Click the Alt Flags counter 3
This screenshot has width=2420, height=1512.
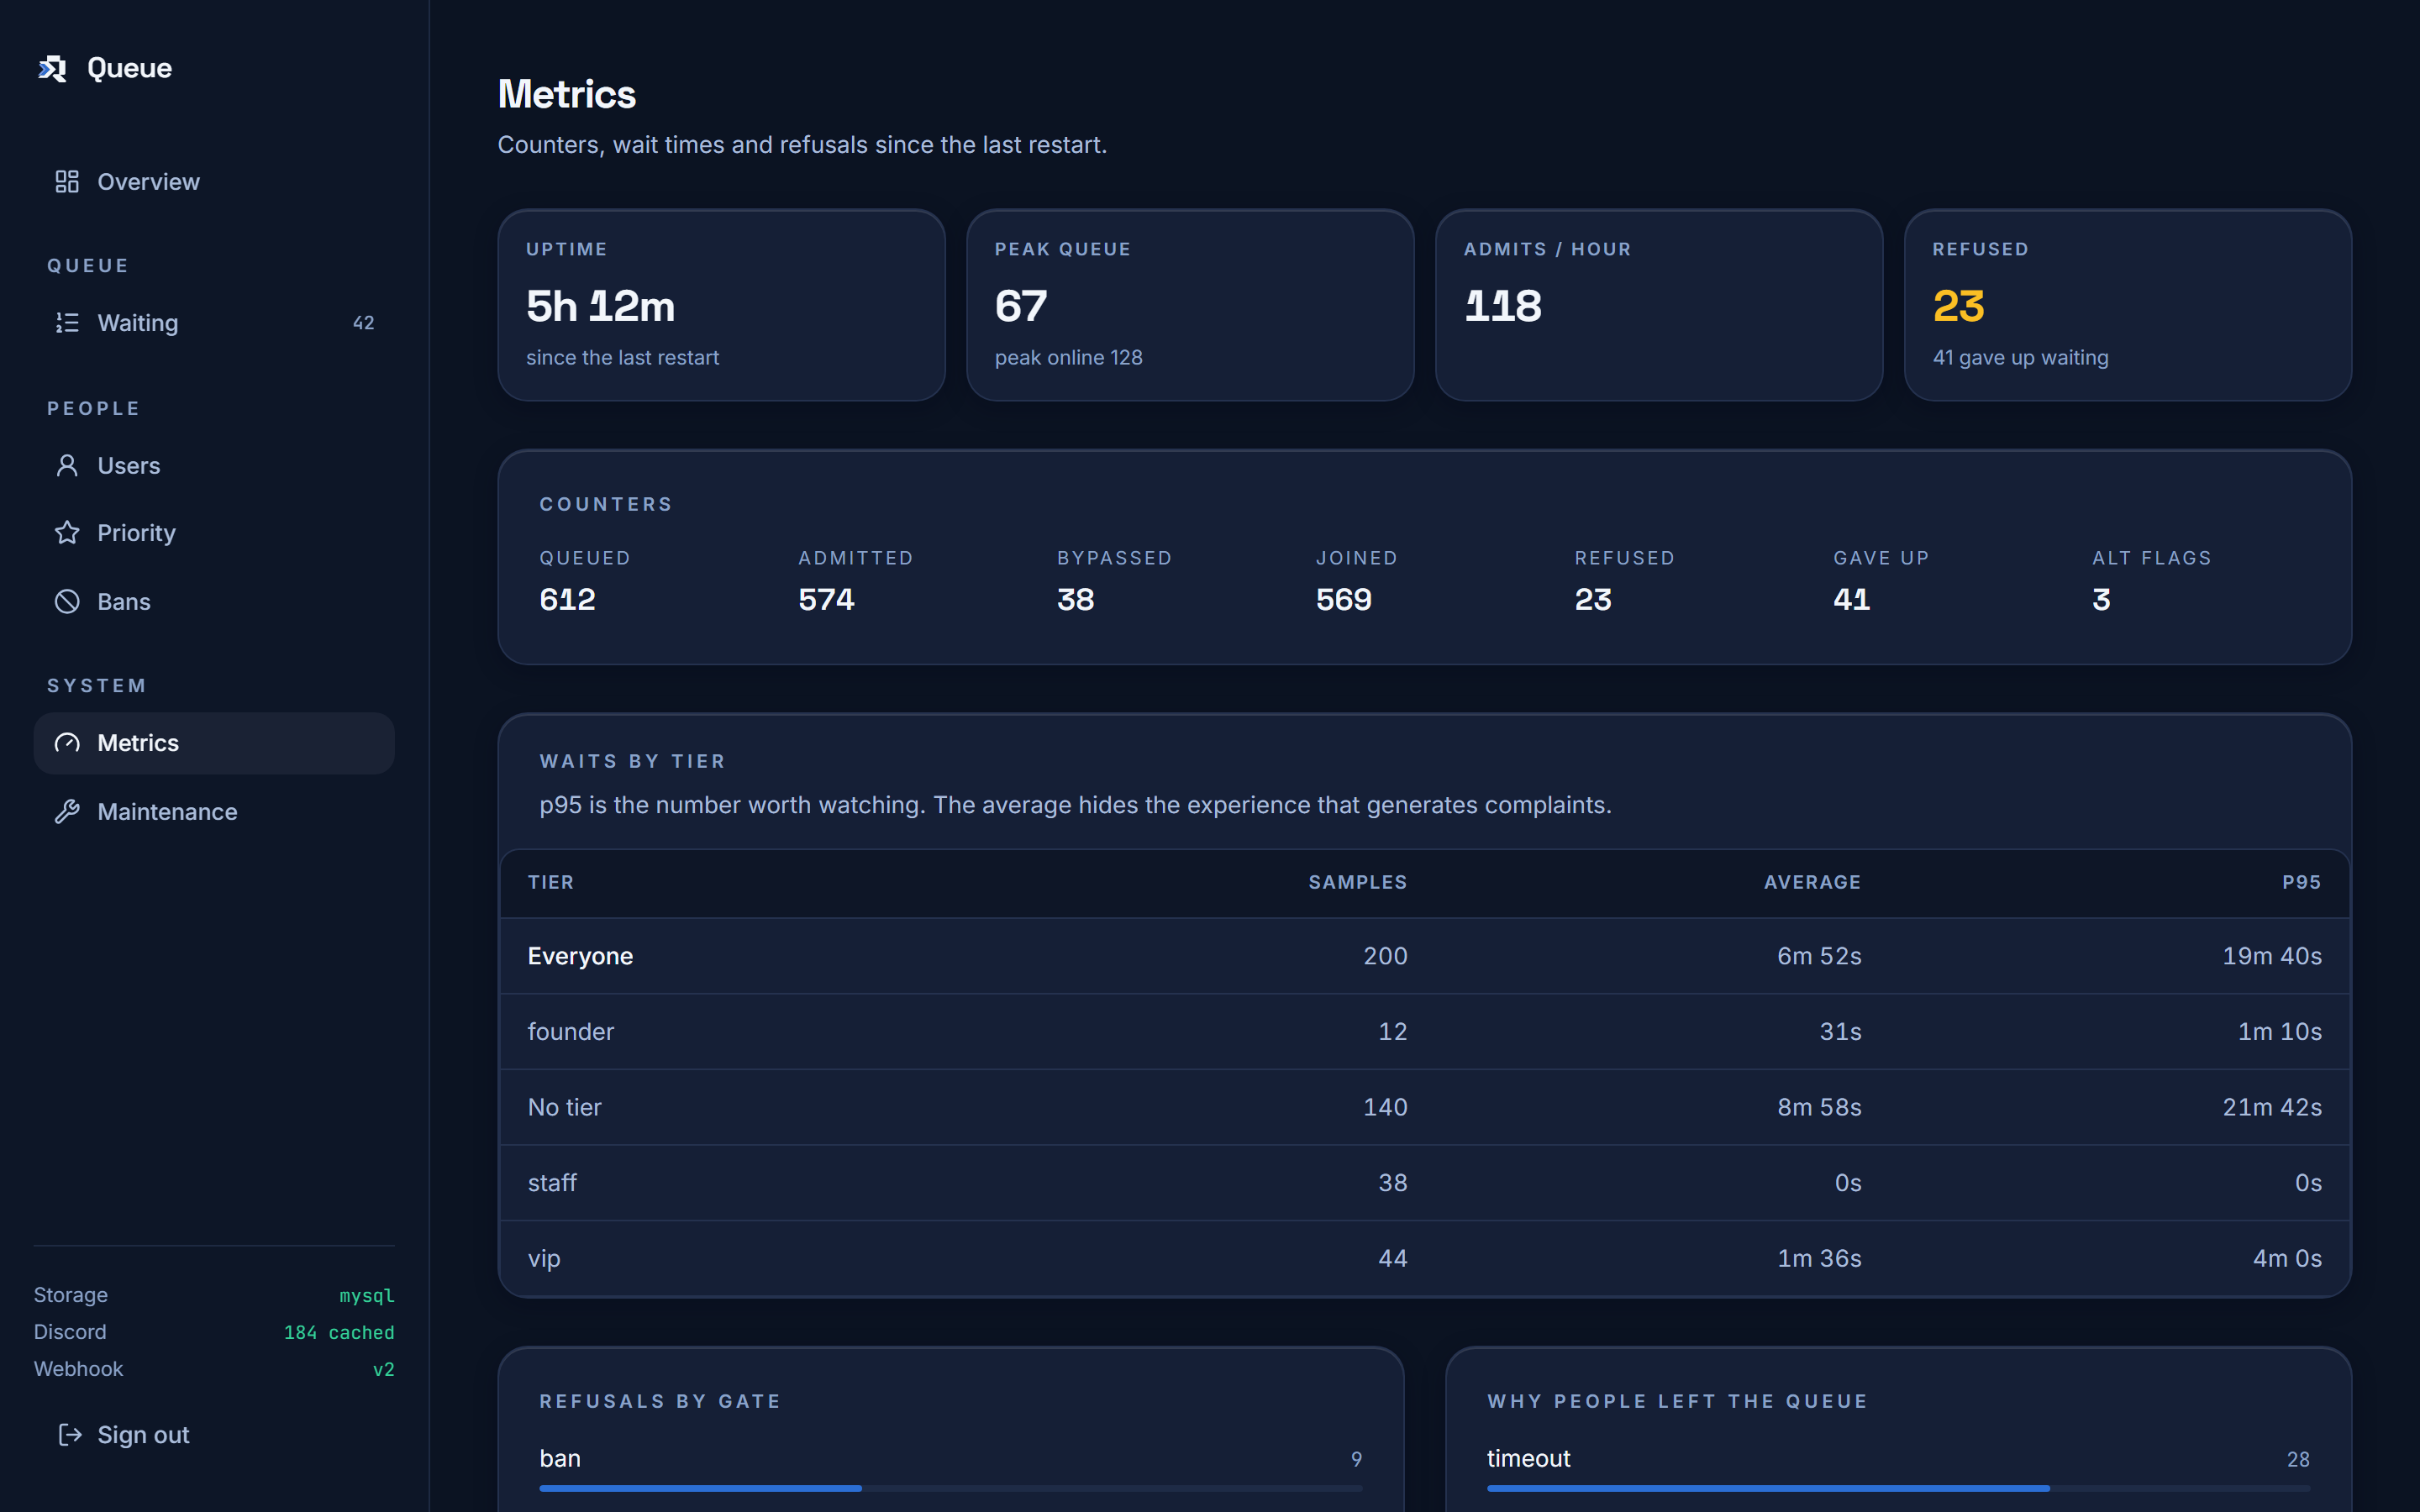2101,599
